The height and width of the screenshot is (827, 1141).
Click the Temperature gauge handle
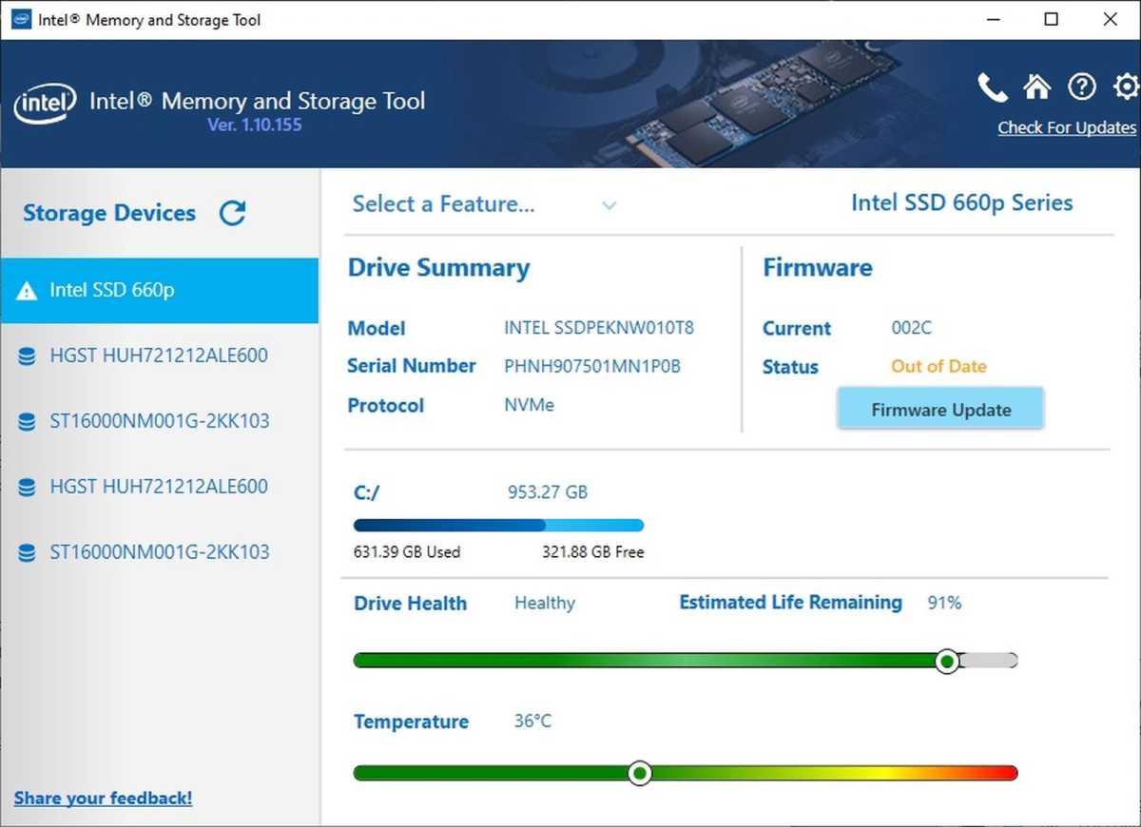pyautogui.click(x=641, y=773)
